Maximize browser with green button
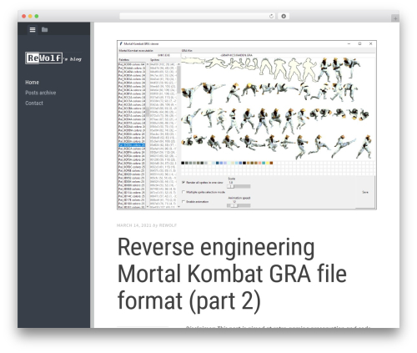 [37, 17]
